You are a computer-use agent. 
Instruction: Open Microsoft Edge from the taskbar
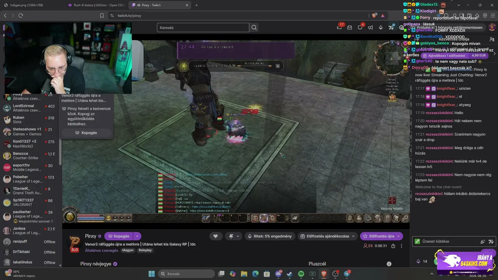pos(255,274)
